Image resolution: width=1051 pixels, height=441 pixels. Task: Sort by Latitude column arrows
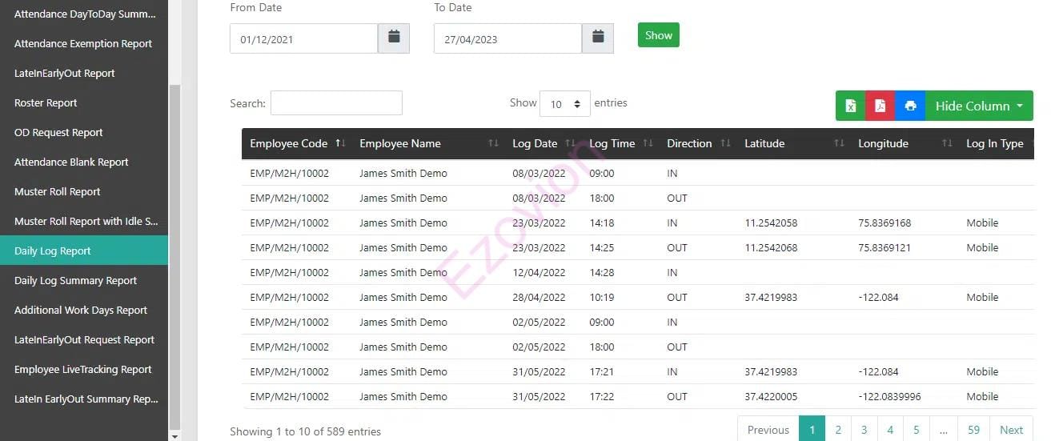click(x=839, y=143)
